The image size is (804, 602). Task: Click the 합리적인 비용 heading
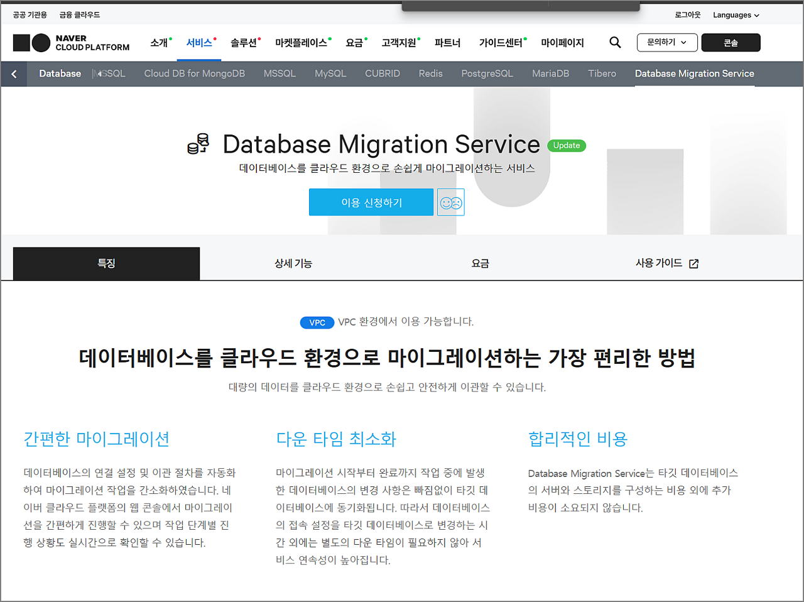tap(578, 439)
